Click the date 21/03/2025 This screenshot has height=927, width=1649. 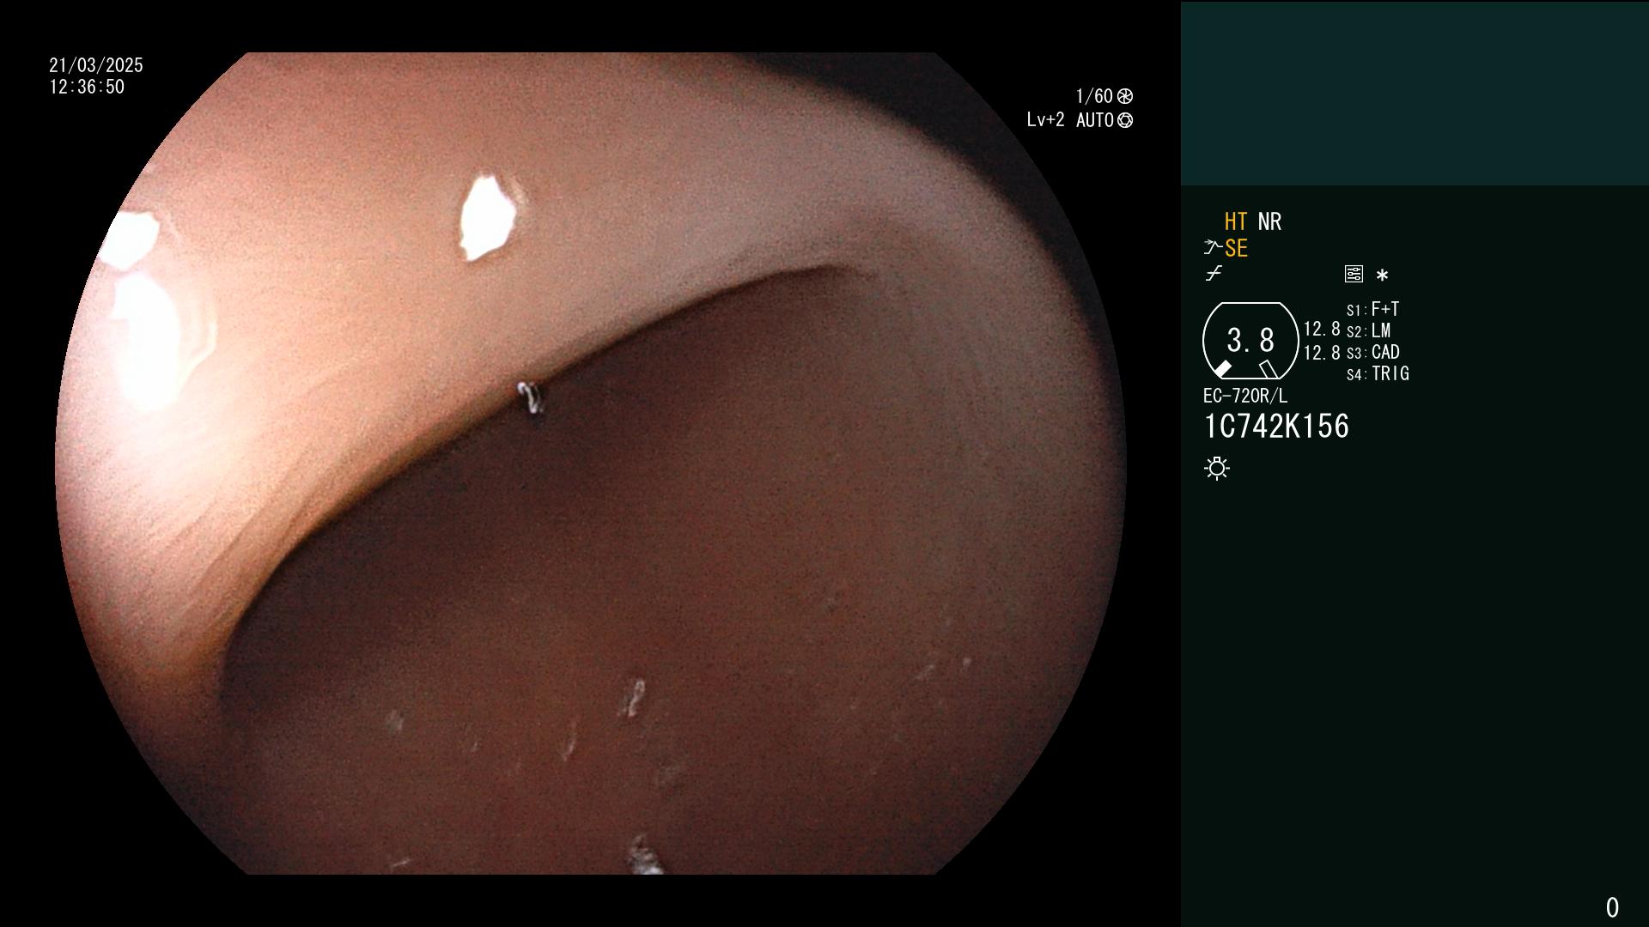click(96, 65)
